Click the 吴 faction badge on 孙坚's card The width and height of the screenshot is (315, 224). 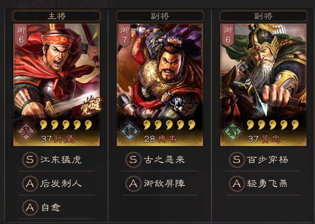[x=26, y=132]
